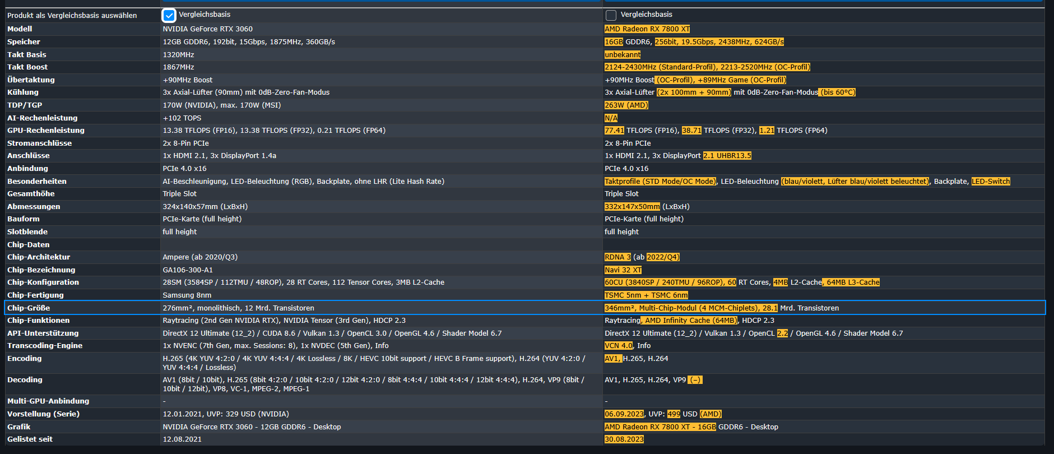Click 'AMD Infinity Cache (64MB)' highlighted text
The height and width of the screenshot is (454, 1054).
pyautogui.click(x=690, y=321)
